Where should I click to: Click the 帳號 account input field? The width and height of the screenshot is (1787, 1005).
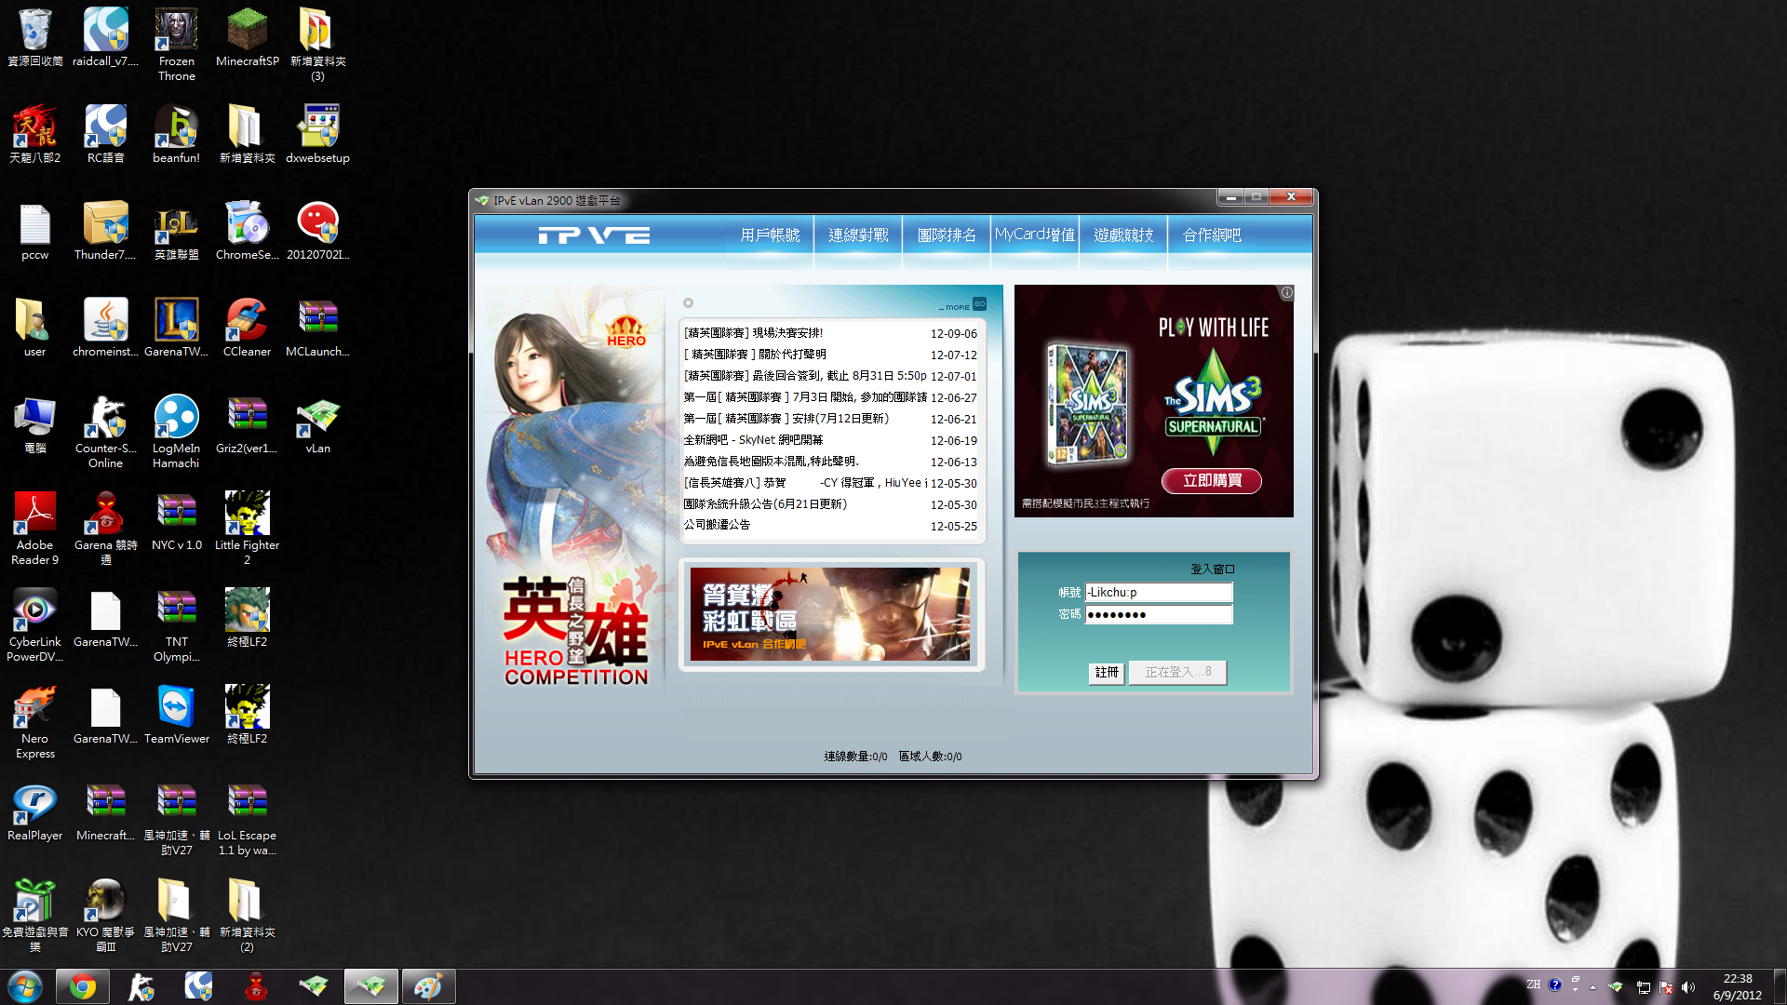[x=1159, y=592]
